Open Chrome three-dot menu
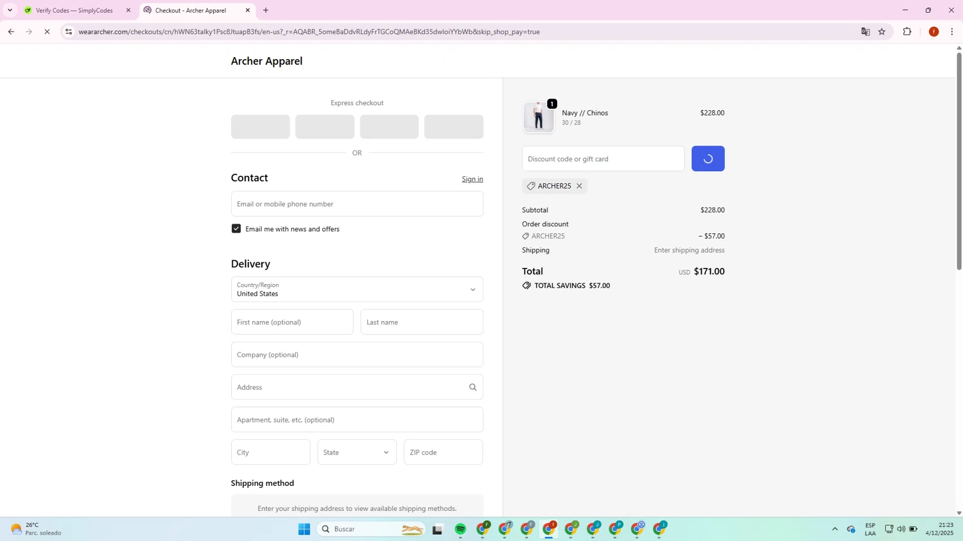This screenshot has height=541, width=963. pyautogui.click(x=952, y=31)
